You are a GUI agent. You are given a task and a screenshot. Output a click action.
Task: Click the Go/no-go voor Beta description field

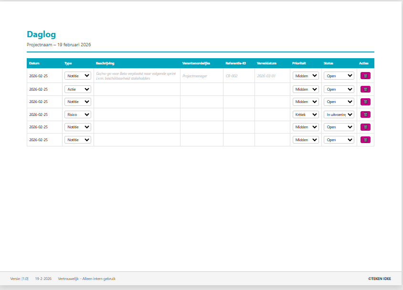(x=137, y=76)
